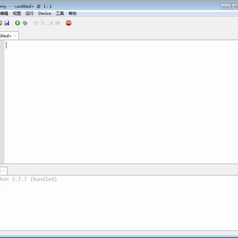
Task: Open the 运行 menu
Action: point(30,13)
